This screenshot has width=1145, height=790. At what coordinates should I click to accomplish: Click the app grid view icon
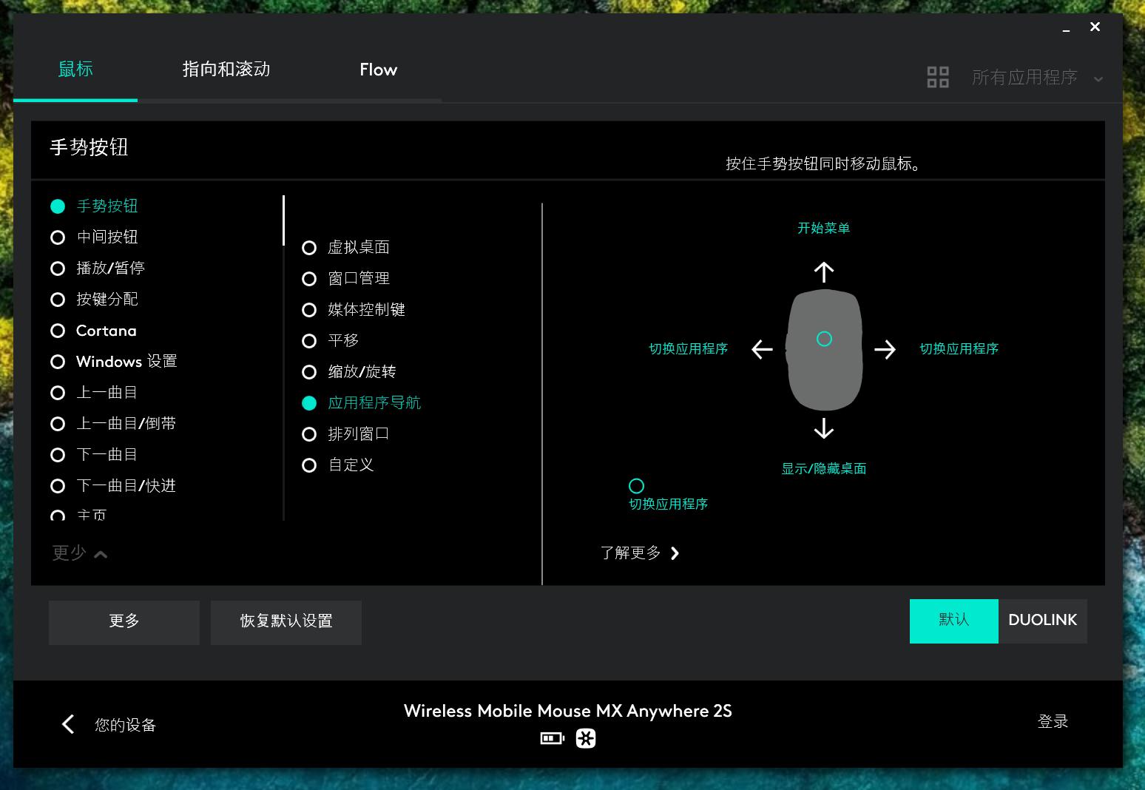[x=938, y=76]
